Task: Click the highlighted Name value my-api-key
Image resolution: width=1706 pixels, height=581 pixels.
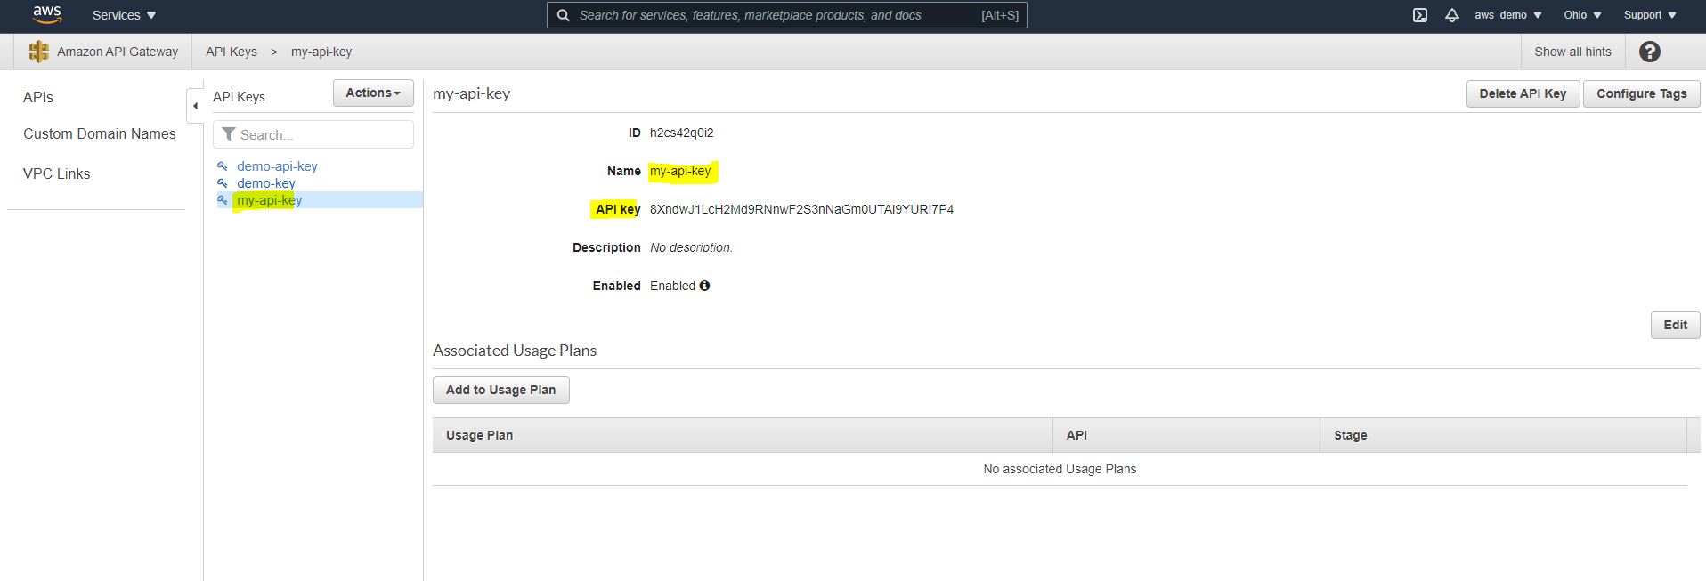Action: point(680,171)
